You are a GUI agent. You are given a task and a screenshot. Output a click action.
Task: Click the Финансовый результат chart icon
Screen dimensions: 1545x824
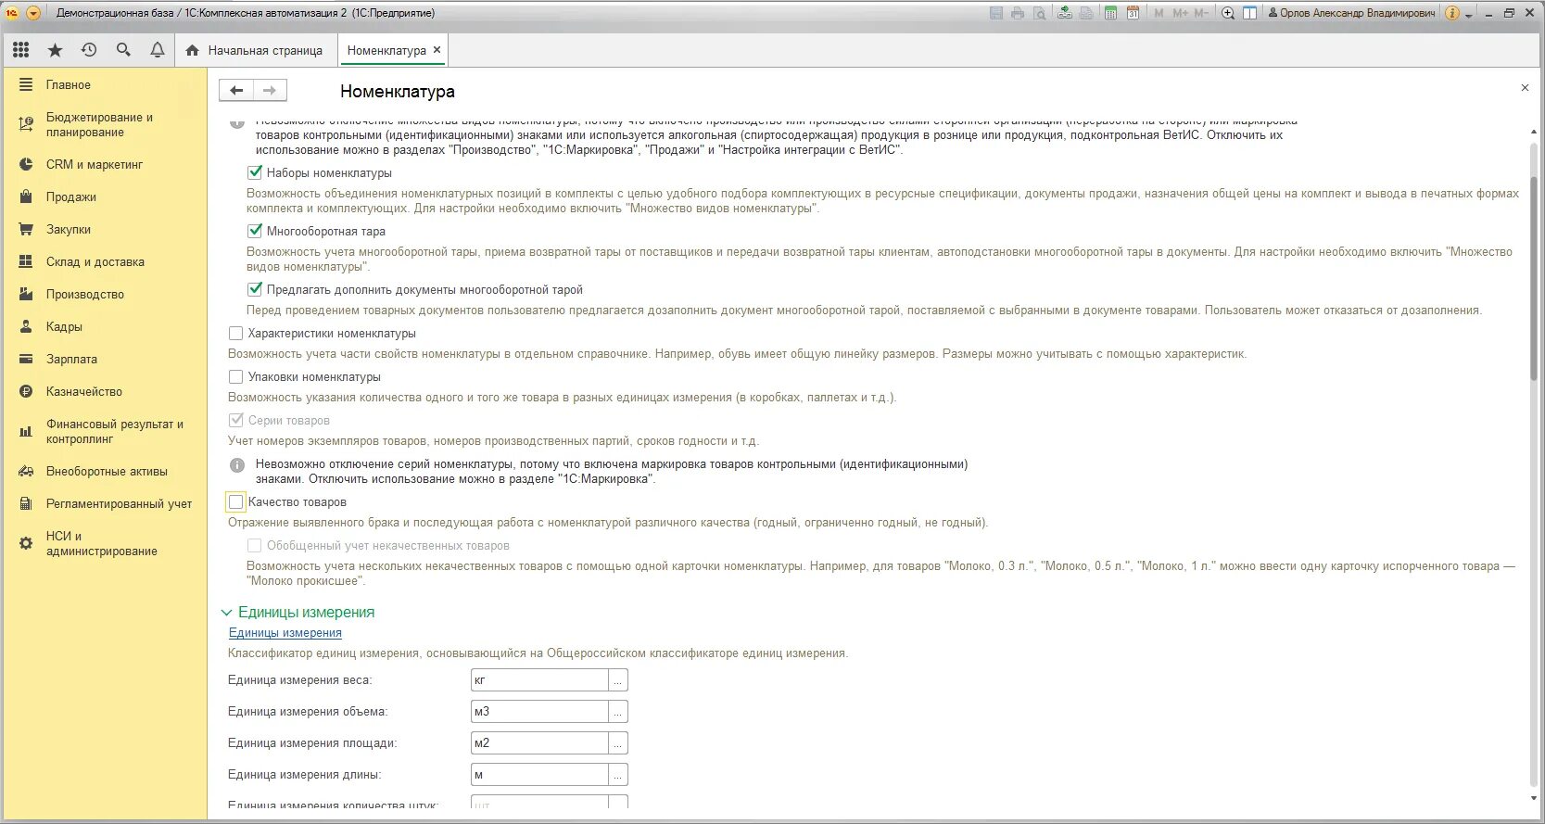point(26,431)
